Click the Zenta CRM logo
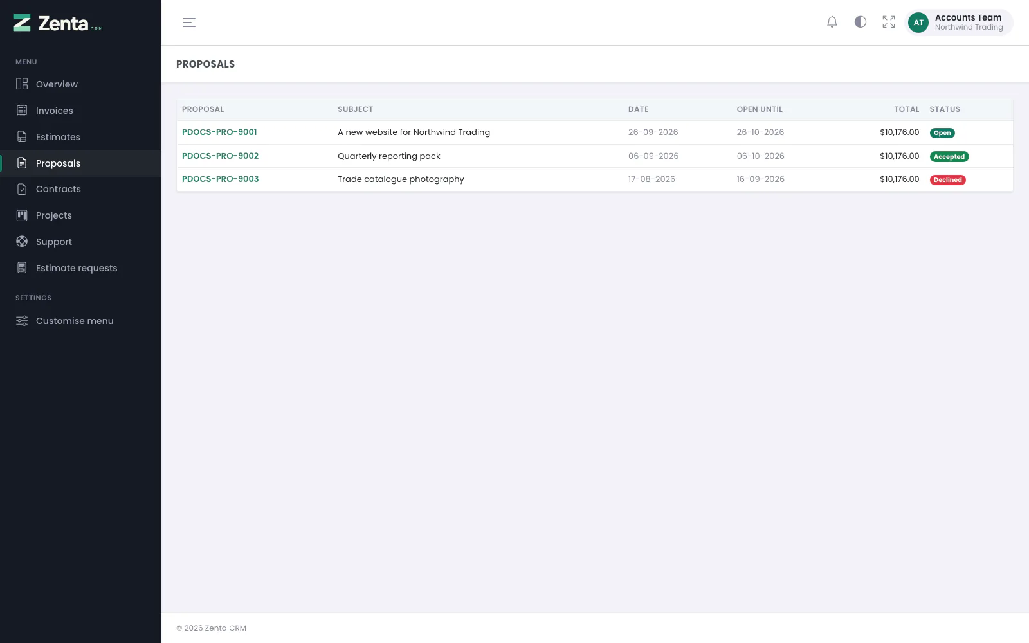The height and width of the screenshot is (643, 1029). click(58, 23)
